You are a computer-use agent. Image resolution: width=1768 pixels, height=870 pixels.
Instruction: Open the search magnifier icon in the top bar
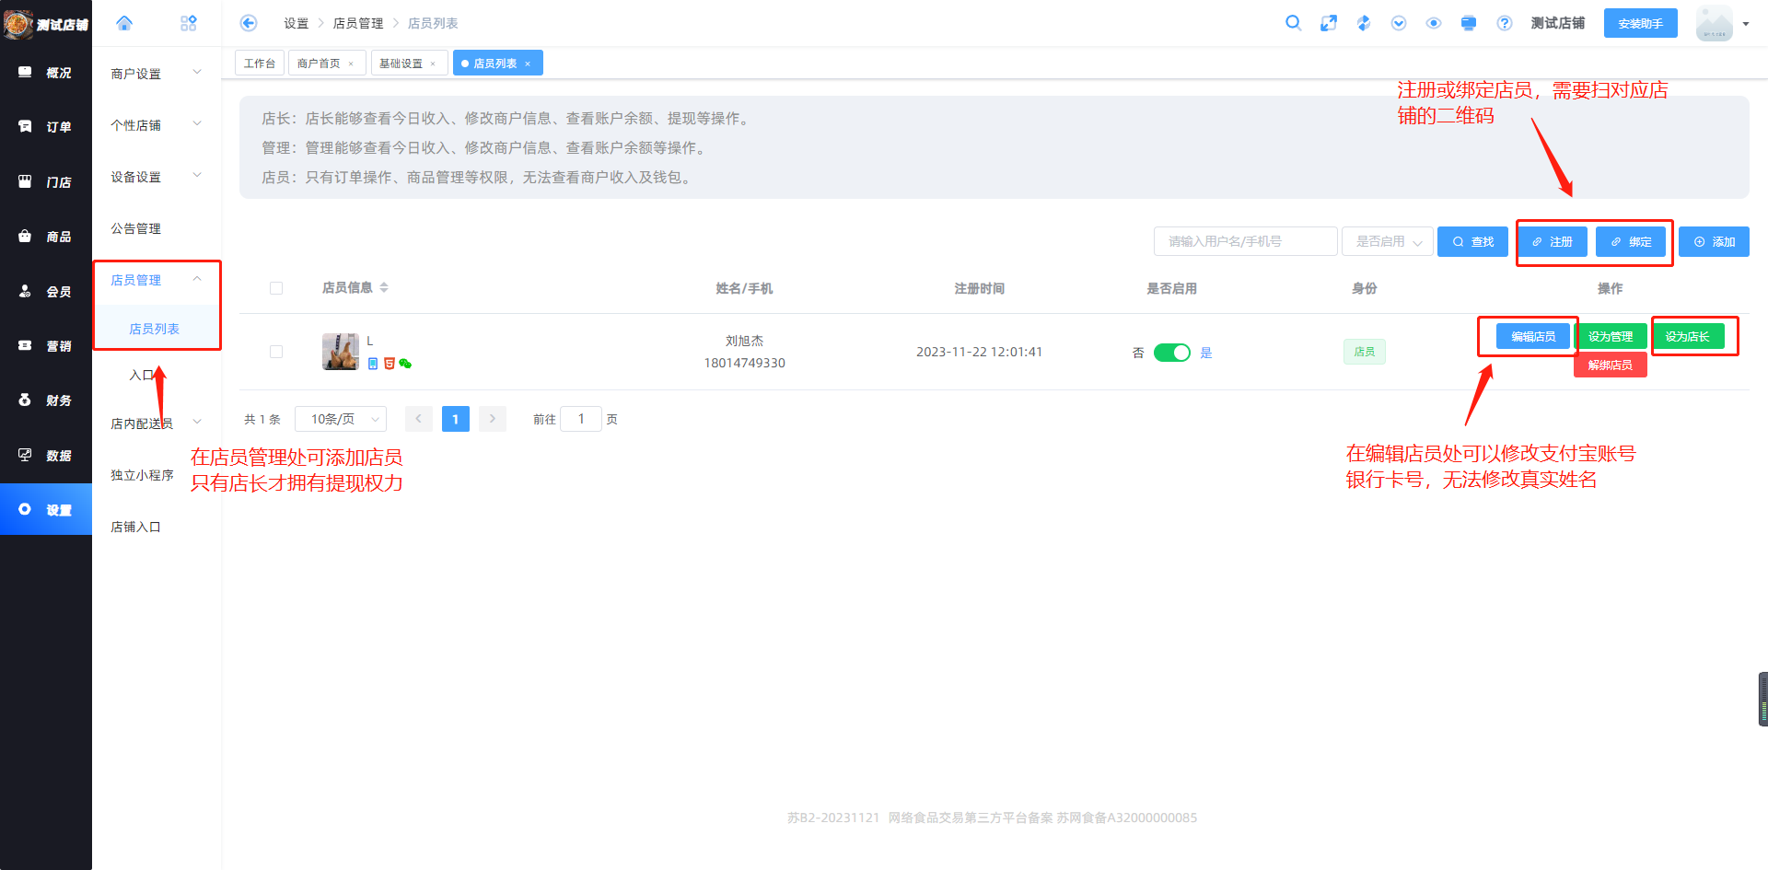1293,23
